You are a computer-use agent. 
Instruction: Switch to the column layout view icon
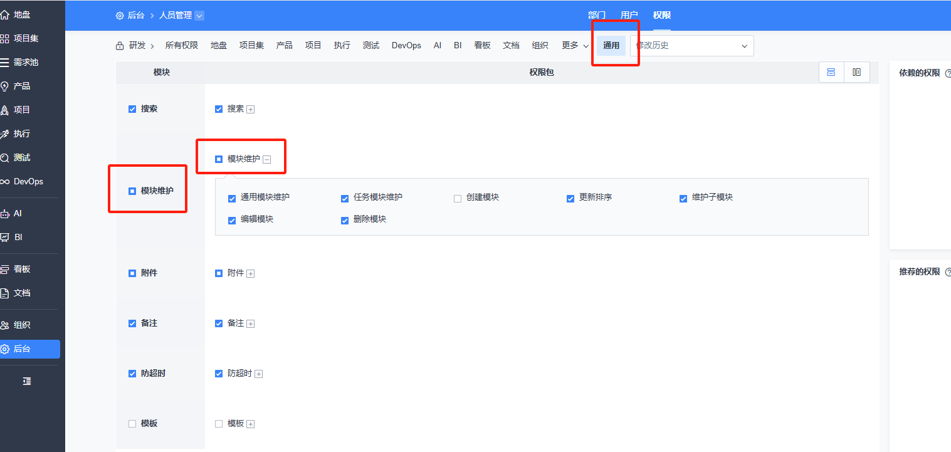[857, 72]
